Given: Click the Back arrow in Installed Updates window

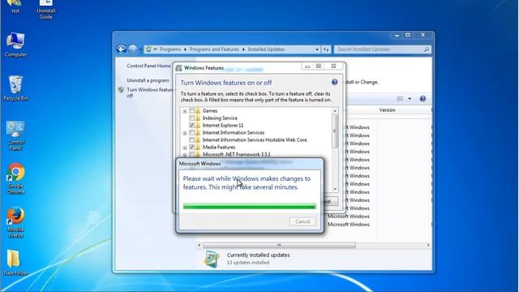Looking at the screenshot, I should (x=122, y=49).
